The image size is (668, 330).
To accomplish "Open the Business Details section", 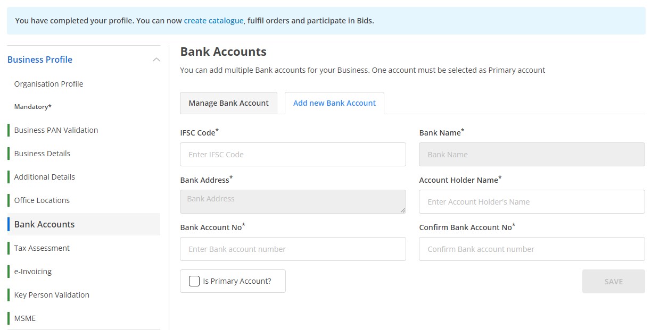I will pyautogui.click(x=42, y=153).
